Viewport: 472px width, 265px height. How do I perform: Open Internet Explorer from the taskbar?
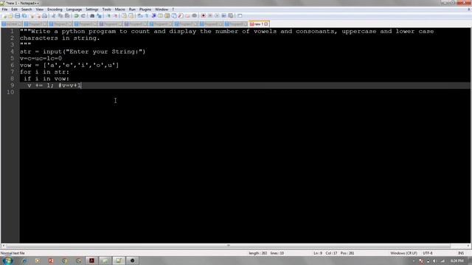[x=24, y=261]
